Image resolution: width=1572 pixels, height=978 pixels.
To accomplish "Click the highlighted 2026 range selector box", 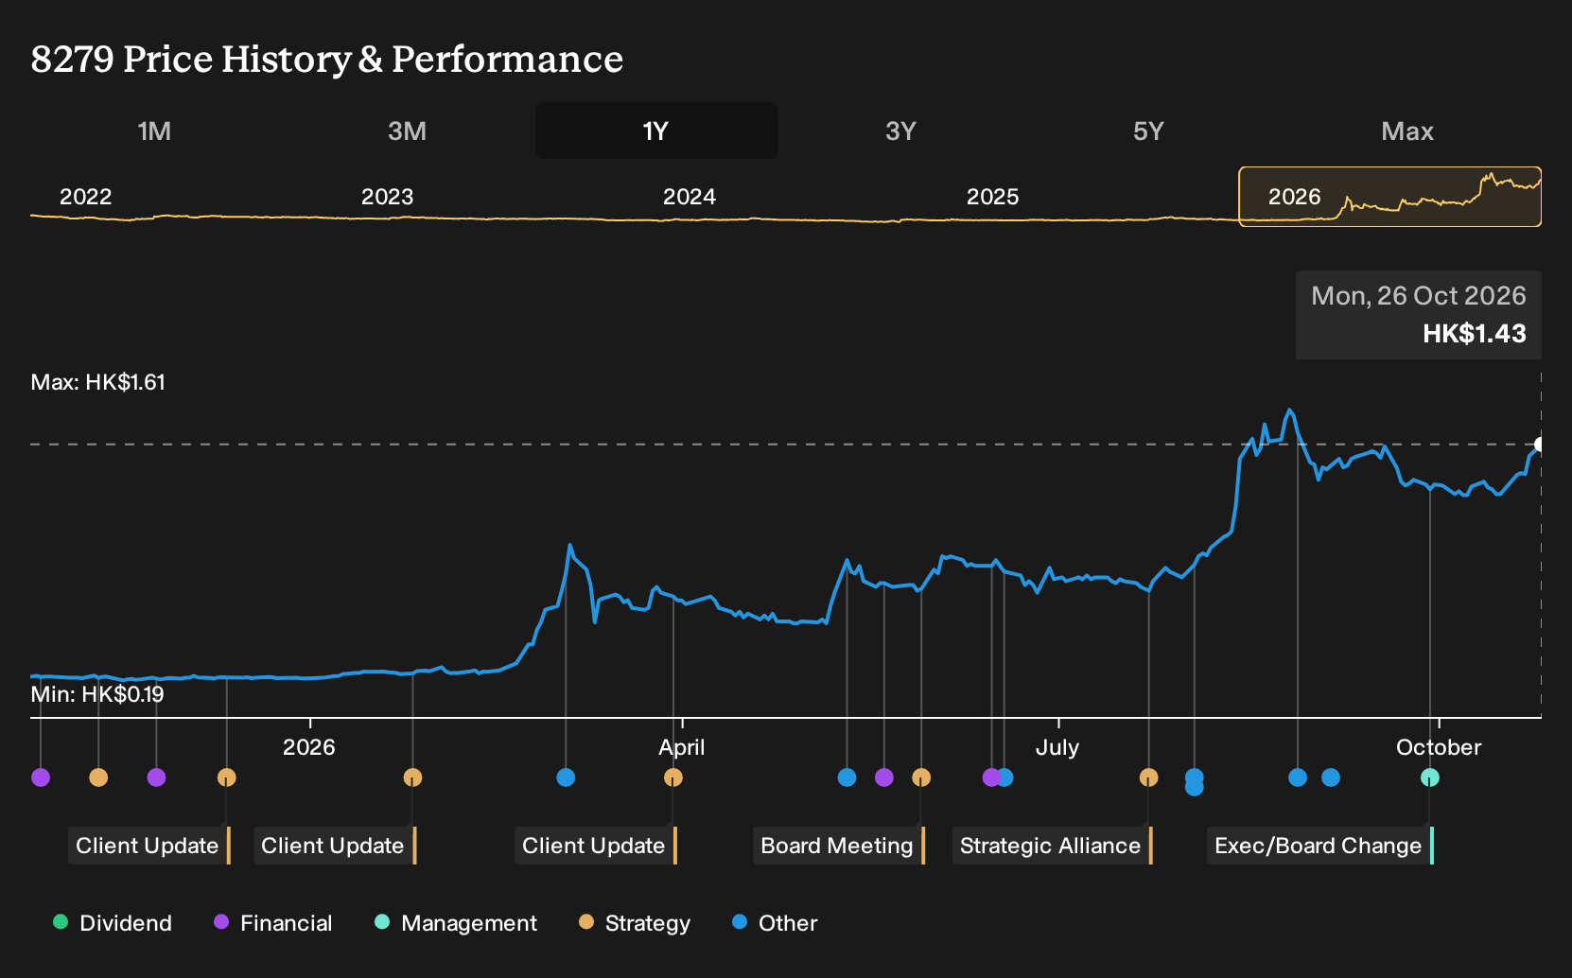I will point(1390,197).
